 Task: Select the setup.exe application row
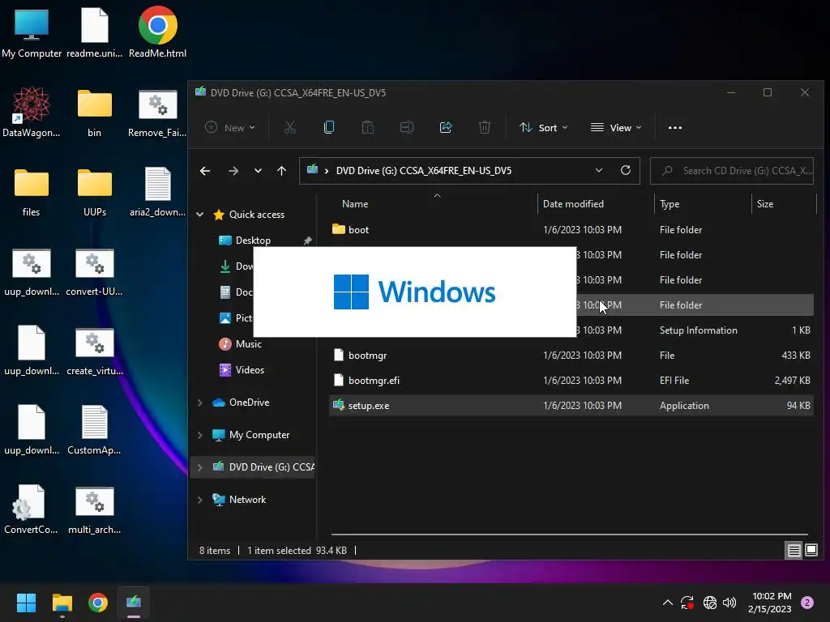point(571,406)
